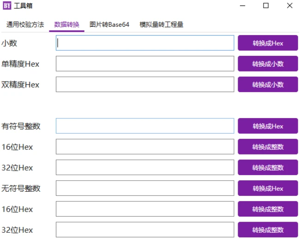Click the bottom 32位Hex input field
Viewport: 300px width, 248px height.
pos(145,230)
